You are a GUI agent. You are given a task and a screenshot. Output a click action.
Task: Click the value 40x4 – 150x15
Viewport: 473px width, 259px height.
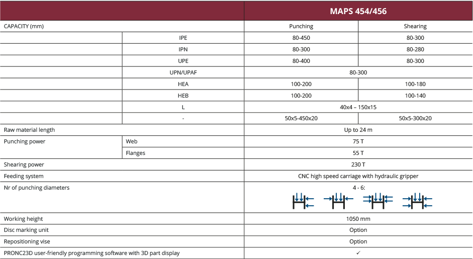(x=358, y=107)
